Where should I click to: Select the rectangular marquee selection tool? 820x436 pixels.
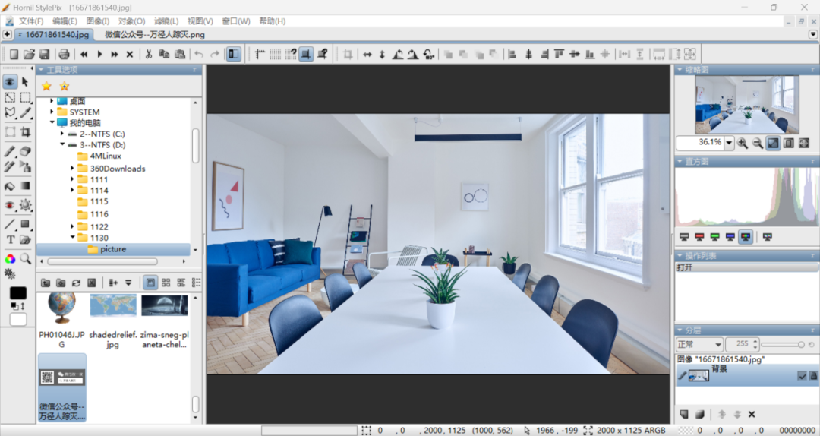point(26,97)
